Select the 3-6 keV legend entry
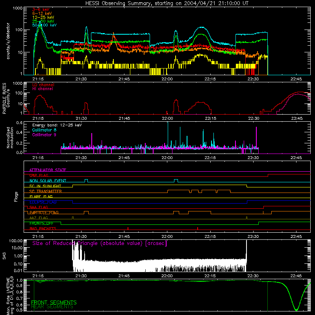The image size is (315, 315). click(41, 9)
